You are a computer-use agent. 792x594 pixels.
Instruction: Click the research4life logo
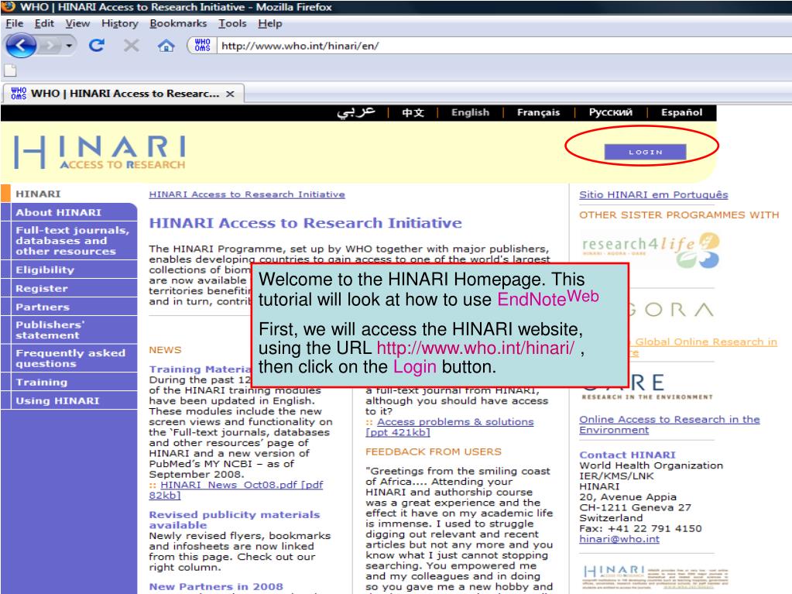(x=651, y=250)
